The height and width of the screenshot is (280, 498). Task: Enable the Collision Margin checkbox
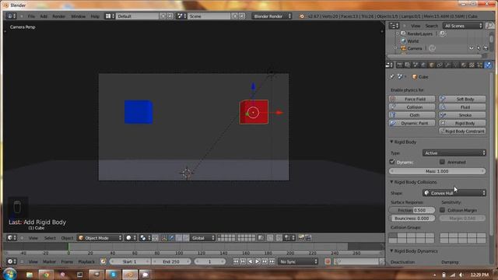tap(442, 210)
